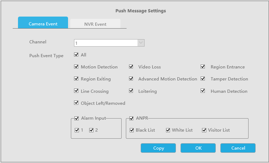Toggle the Line Crossing checkbox
The height and width of the screenshot is (163, 269).
(76, 91)
